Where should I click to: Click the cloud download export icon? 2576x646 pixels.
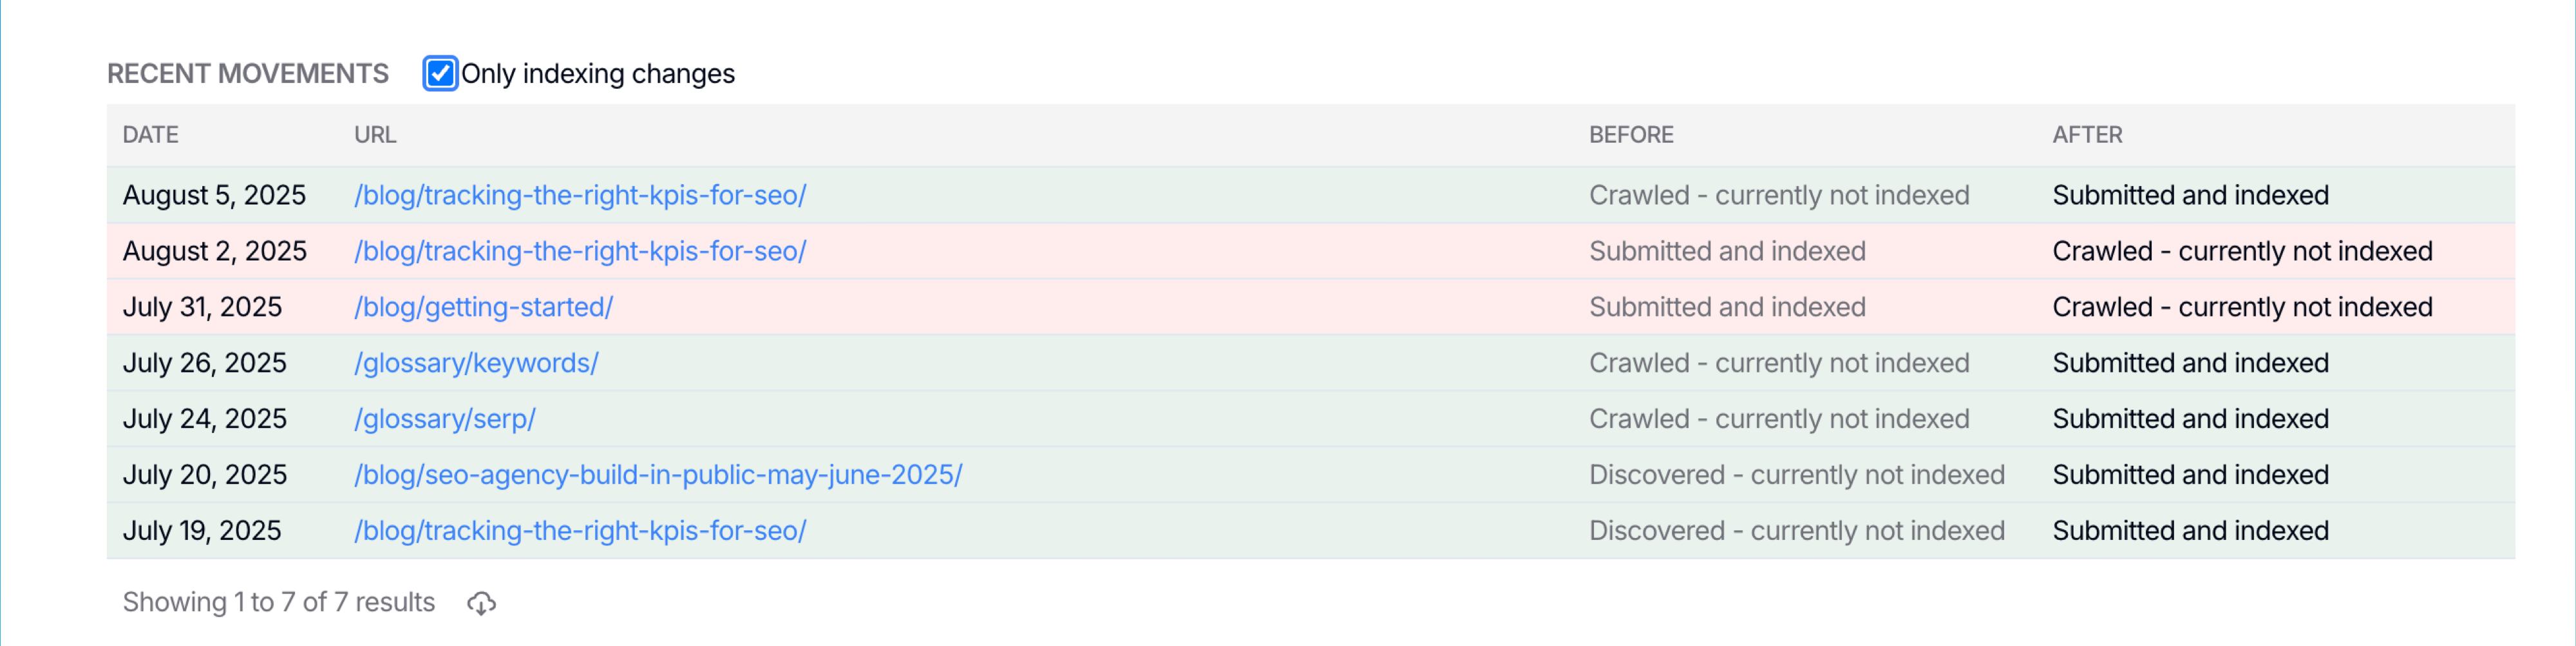[481, 603]
